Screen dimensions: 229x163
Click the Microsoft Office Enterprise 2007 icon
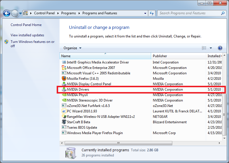pos(64,67)
